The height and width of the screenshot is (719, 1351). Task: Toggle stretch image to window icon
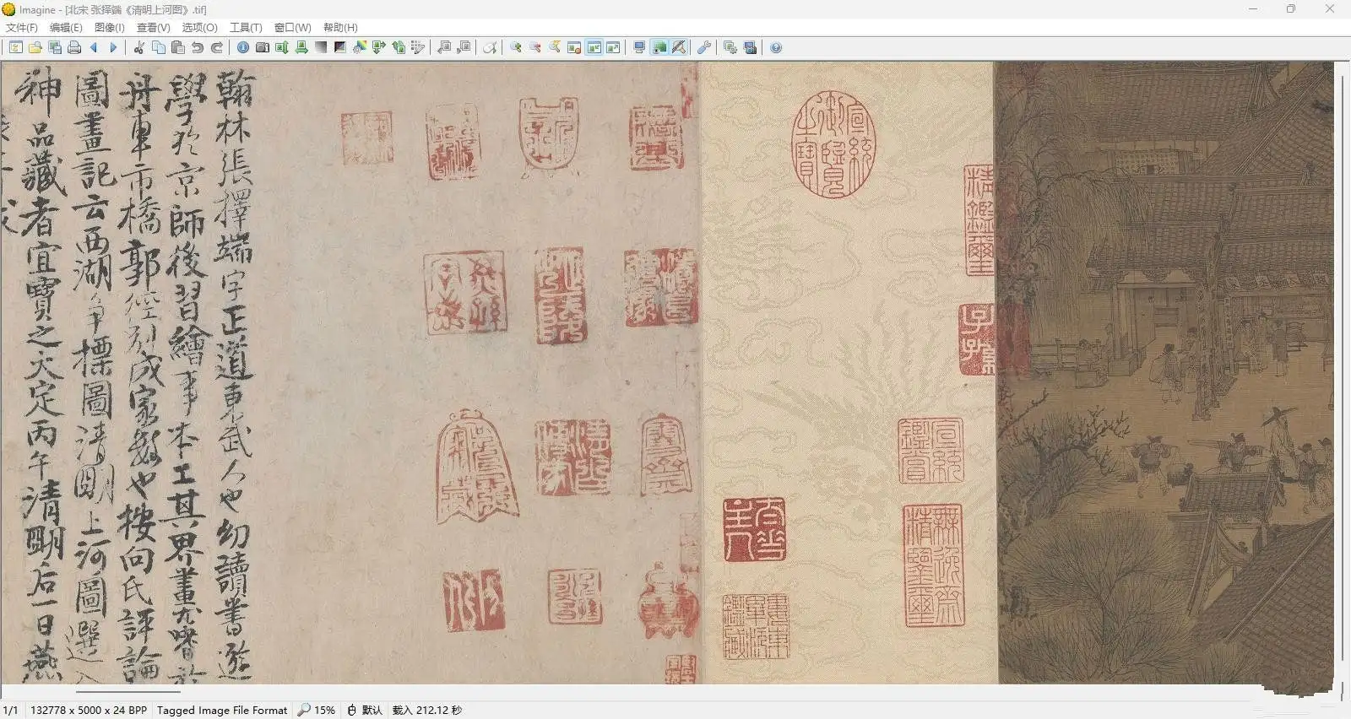pos(614,47)
